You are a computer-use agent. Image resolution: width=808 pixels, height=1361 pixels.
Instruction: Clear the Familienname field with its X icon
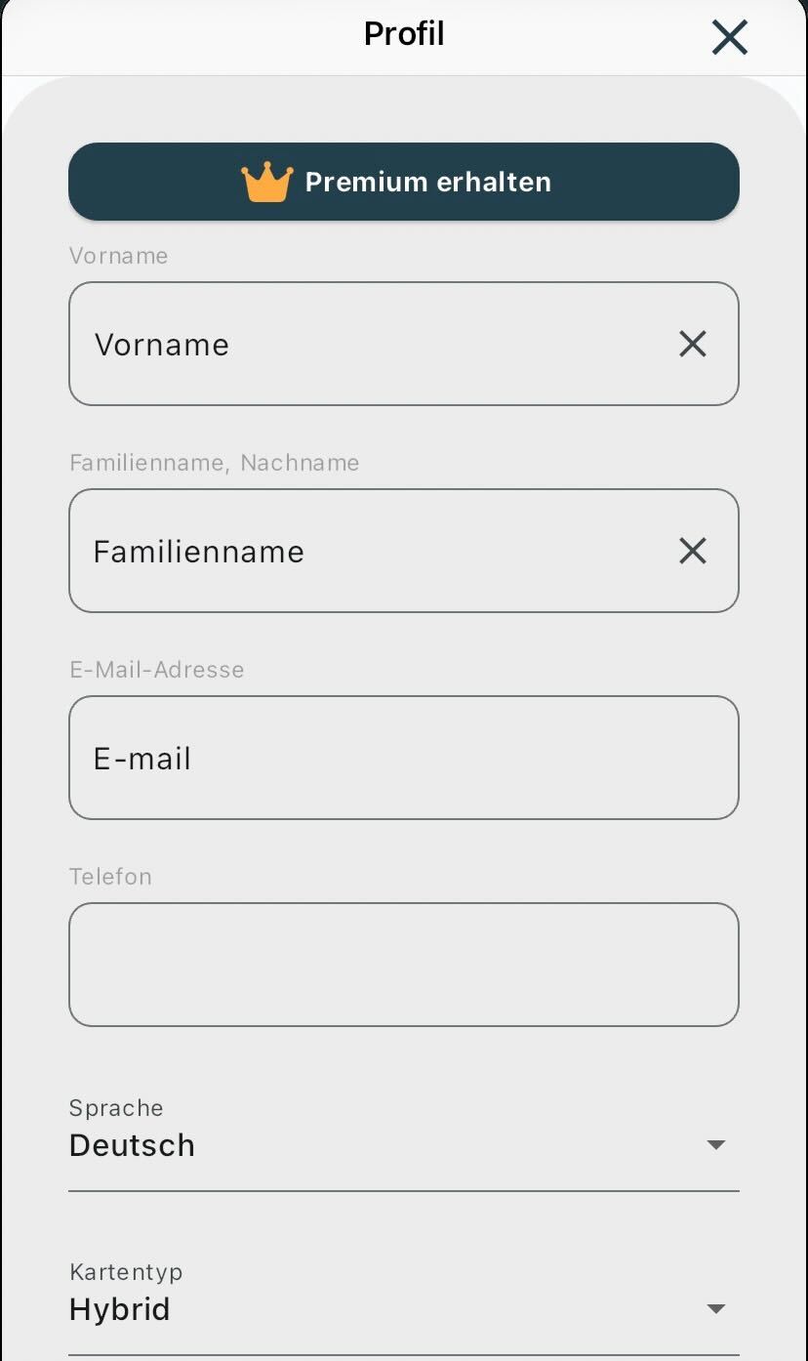[x=692, y=551]
